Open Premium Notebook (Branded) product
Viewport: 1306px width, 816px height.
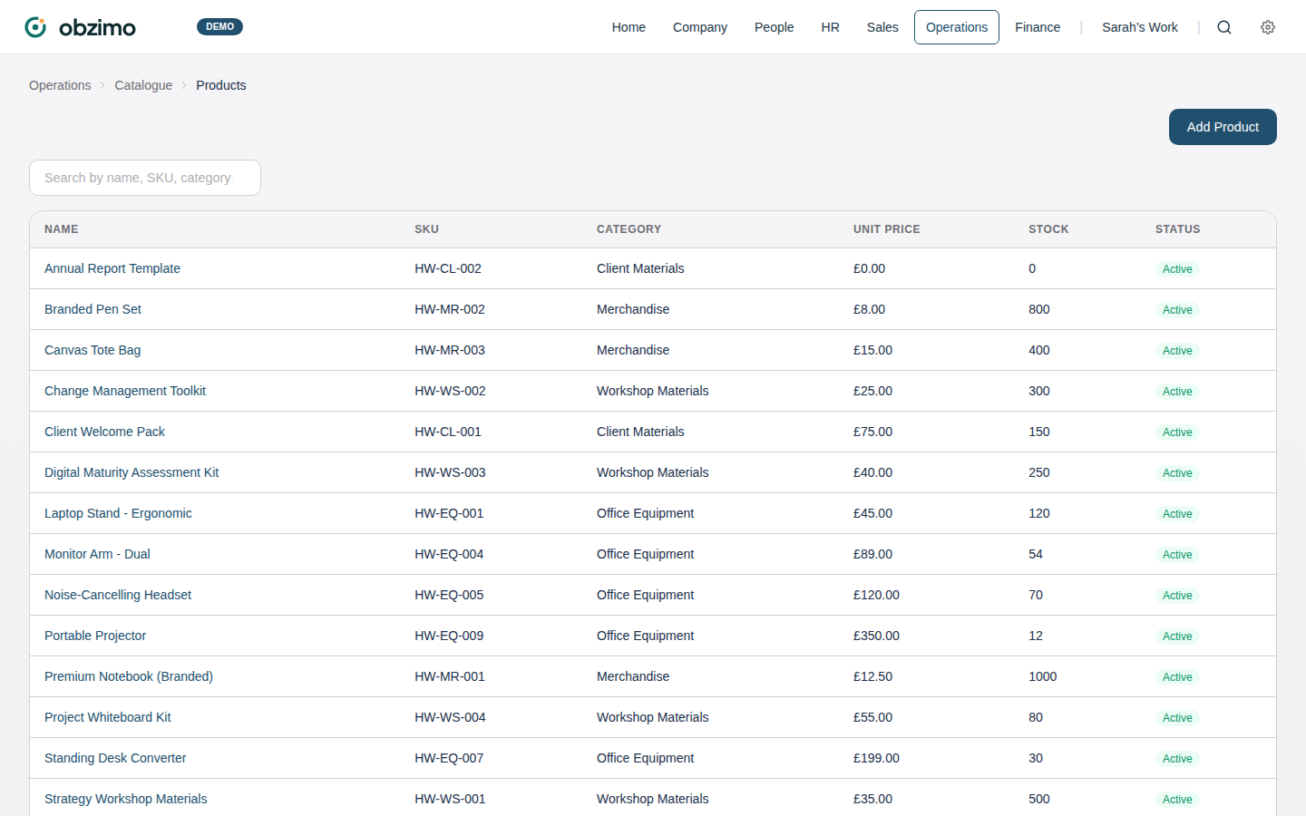pos(129,676)
